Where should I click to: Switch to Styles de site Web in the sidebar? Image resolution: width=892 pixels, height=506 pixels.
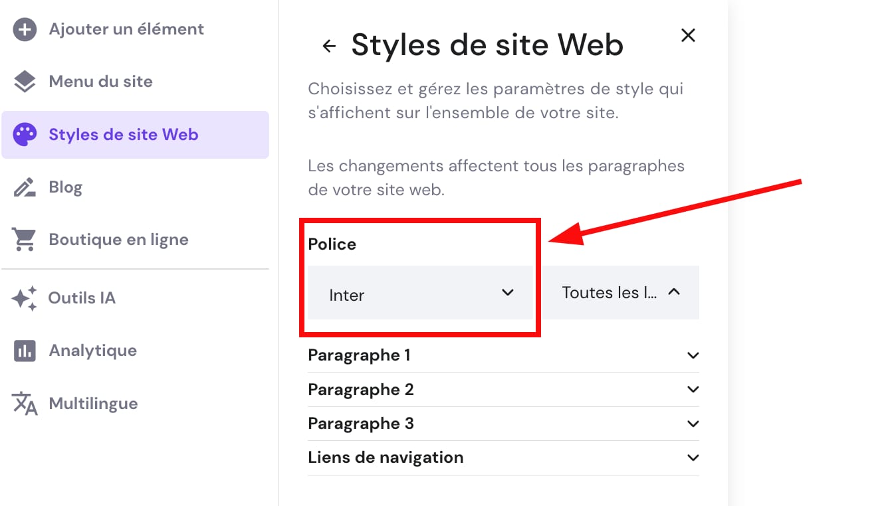[x=124, y=134]
